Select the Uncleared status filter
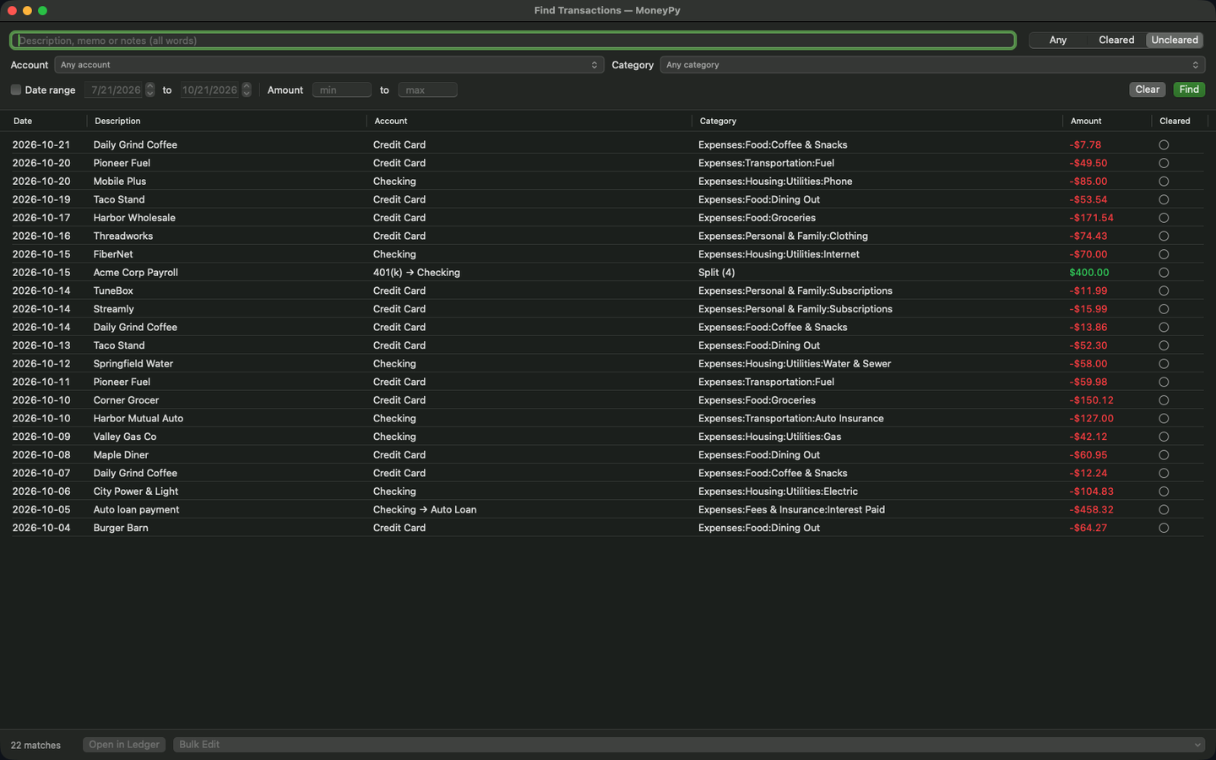The image size is (1216, 760). coord(1174,40)
